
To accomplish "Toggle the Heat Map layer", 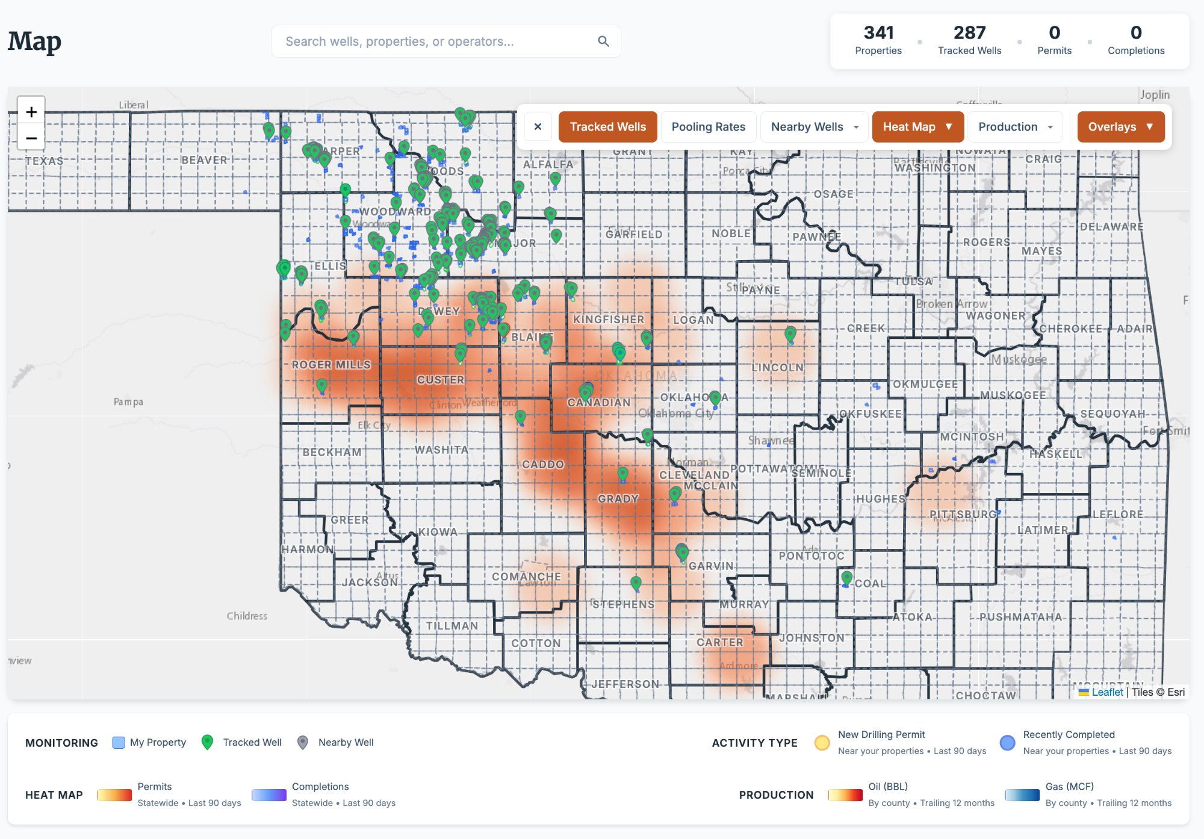I will pyautogui.click(x=917, y=126).
